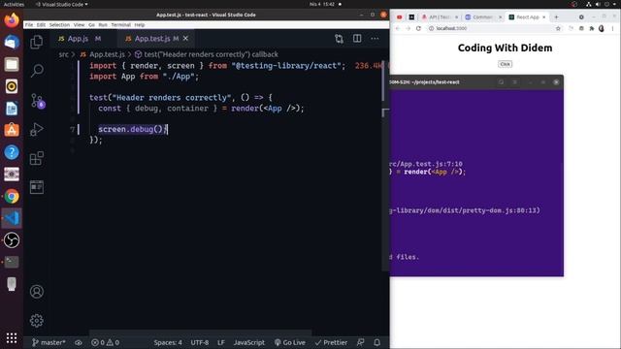Image resolution: width=621 pixels, height=349 pixels.
Task: Open the Explorer view in VS Code
Action: 37,42
